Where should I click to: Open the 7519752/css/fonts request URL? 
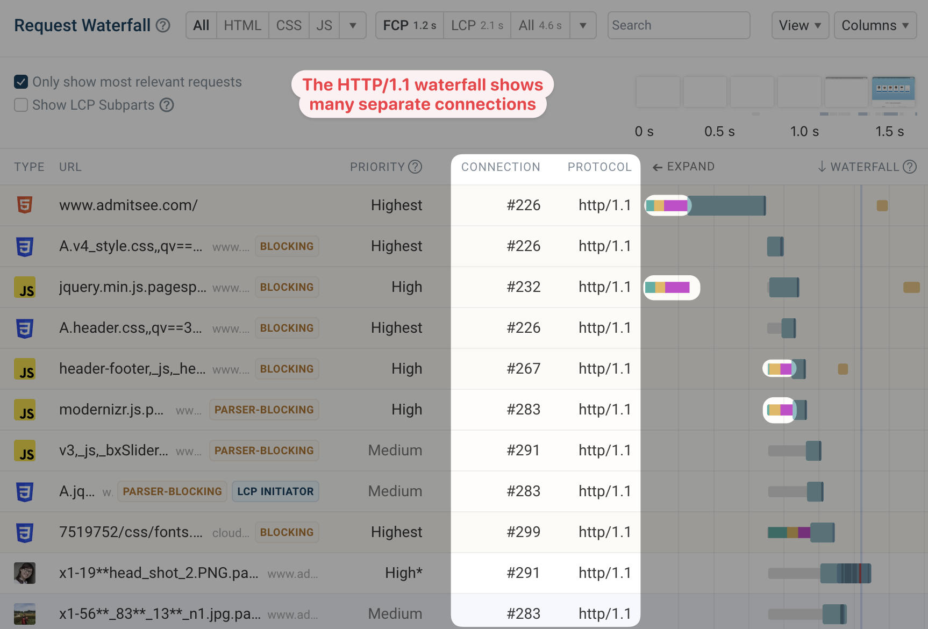(x=131, y=532)
